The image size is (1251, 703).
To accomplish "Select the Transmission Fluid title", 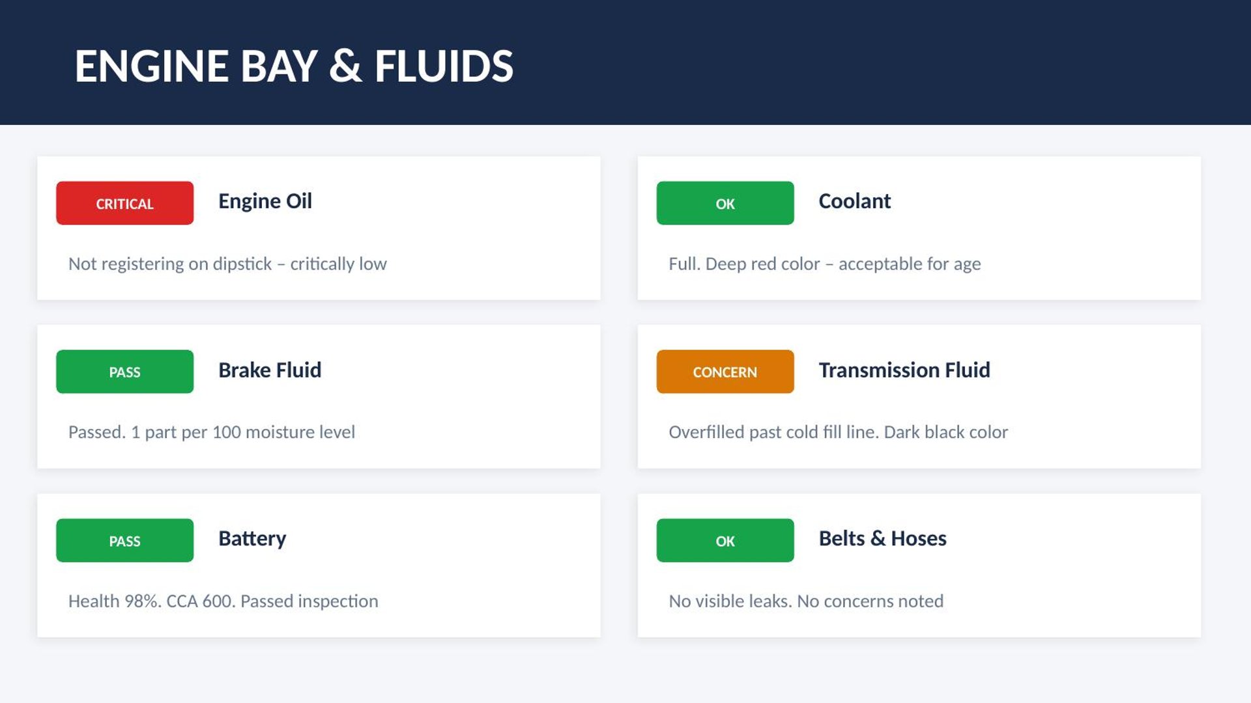I will click(x=904, y=370).
